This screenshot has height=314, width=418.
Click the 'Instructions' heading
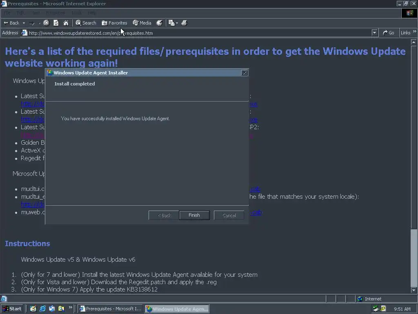27,244
